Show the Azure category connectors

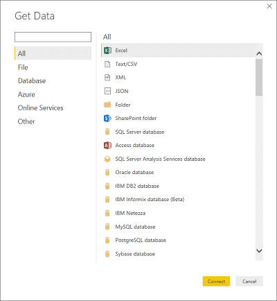point(26,94)
